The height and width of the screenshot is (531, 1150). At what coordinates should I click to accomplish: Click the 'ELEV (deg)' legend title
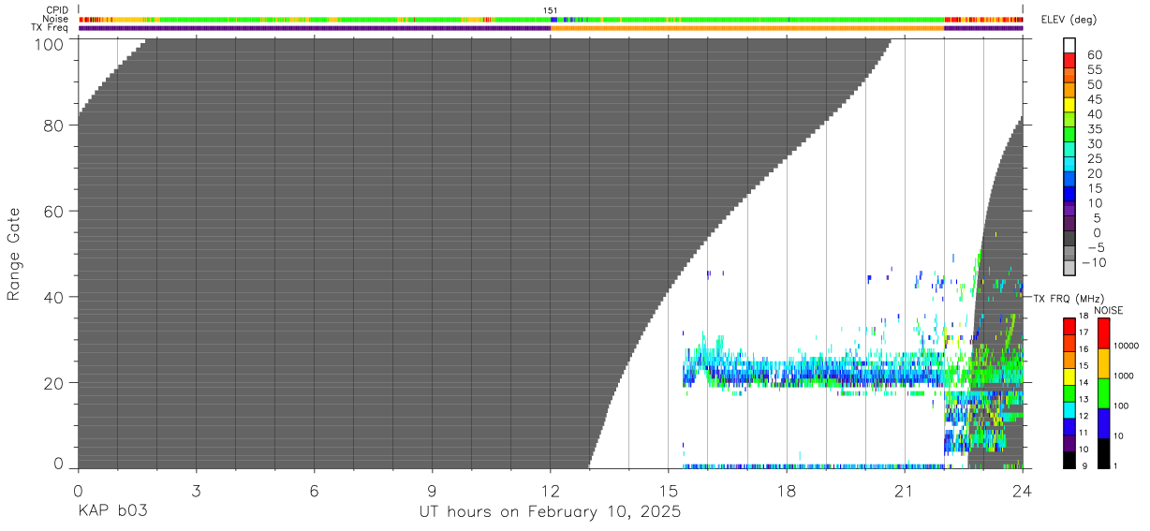(1069, 21)
